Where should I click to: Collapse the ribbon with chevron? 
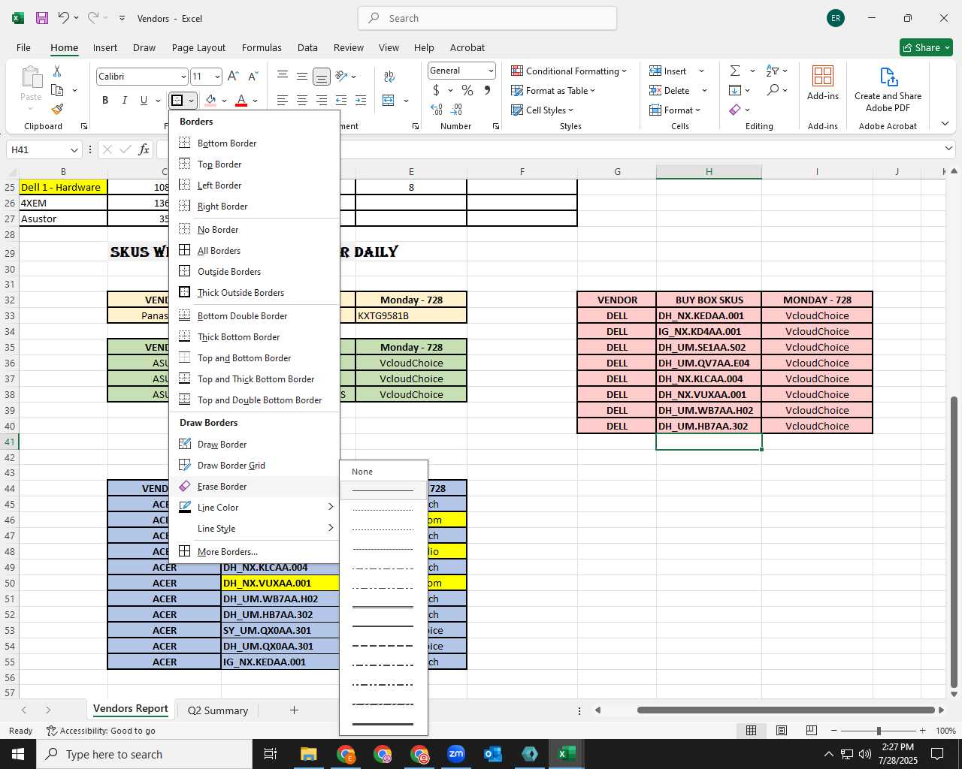coord(945,124)
